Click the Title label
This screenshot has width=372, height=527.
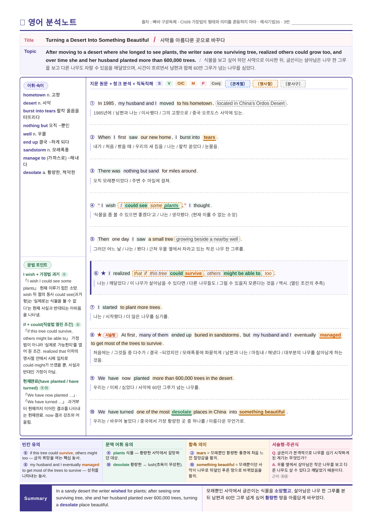(29, 40)
